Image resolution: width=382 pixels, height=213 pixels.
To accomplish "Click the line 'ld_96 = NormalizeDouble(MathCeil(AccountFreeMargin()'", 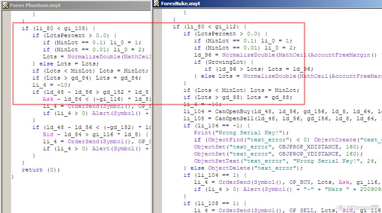I will [x=288, y=55].
